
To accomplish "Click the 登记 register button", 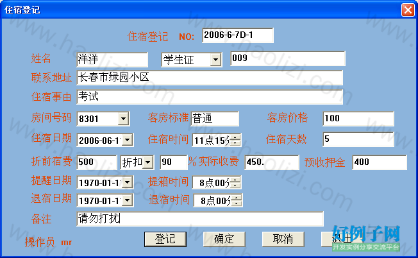I will [165, 239].
